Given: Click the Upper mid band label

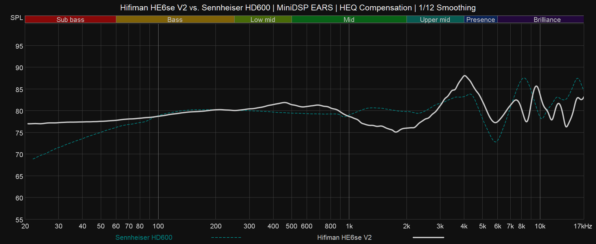Looking at the screenshot, I should point(435,20).
